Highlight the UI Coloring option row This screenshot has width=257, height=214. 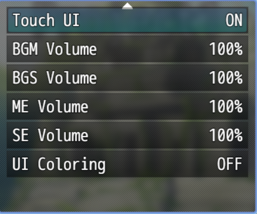127,164
